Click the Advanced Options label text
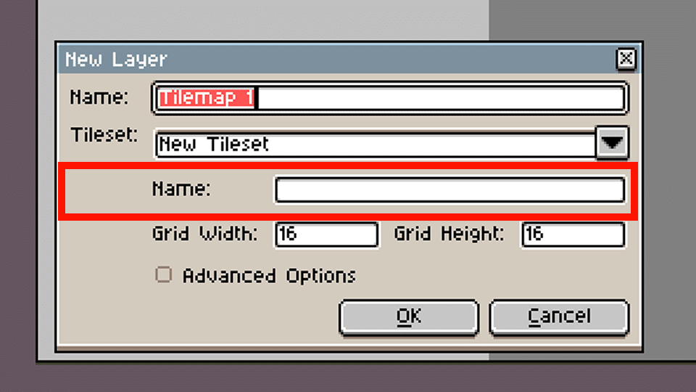Image resolution: width=696 pixels, height=392 pixels. [x=270, y=276]
